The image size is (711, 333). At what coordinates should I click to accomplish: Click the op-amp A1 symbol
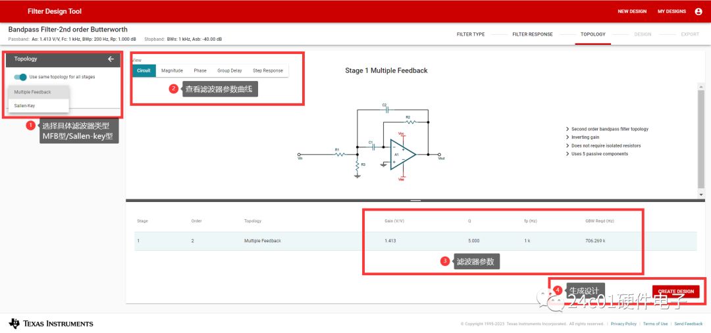click(x=402, y=155)
